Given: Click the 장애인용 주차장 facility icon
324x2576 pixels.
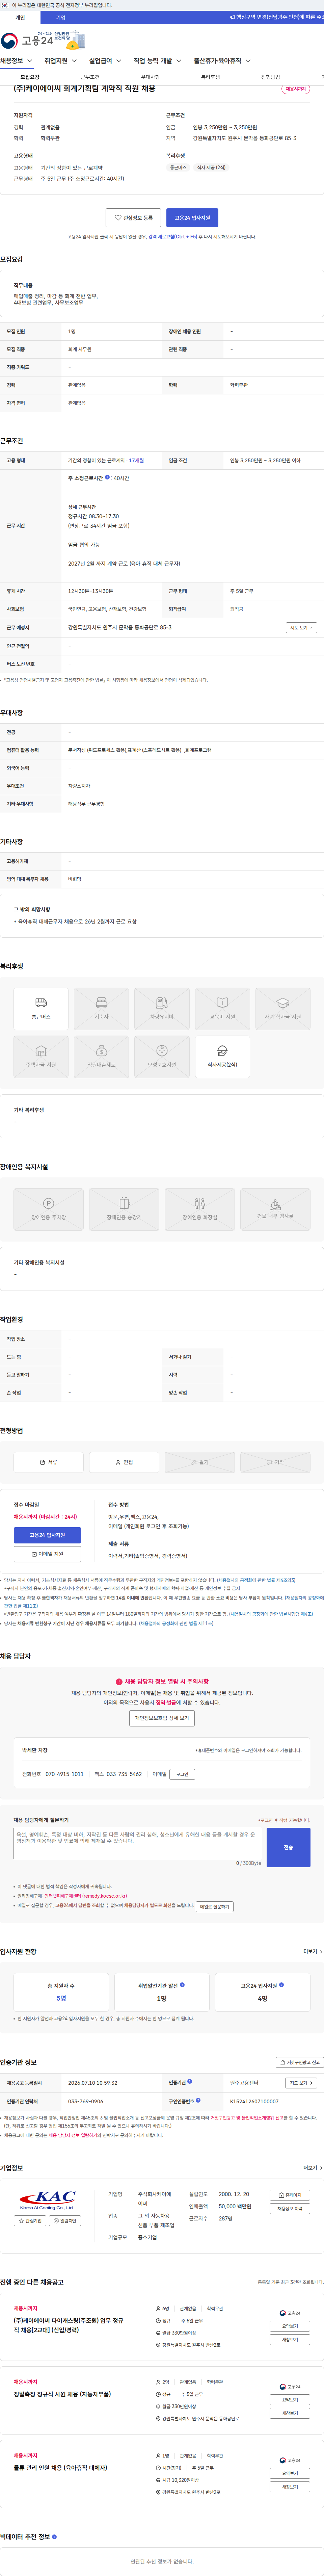Looking at the screenshot, I should pyautogui.click(x=48, y=1209).
